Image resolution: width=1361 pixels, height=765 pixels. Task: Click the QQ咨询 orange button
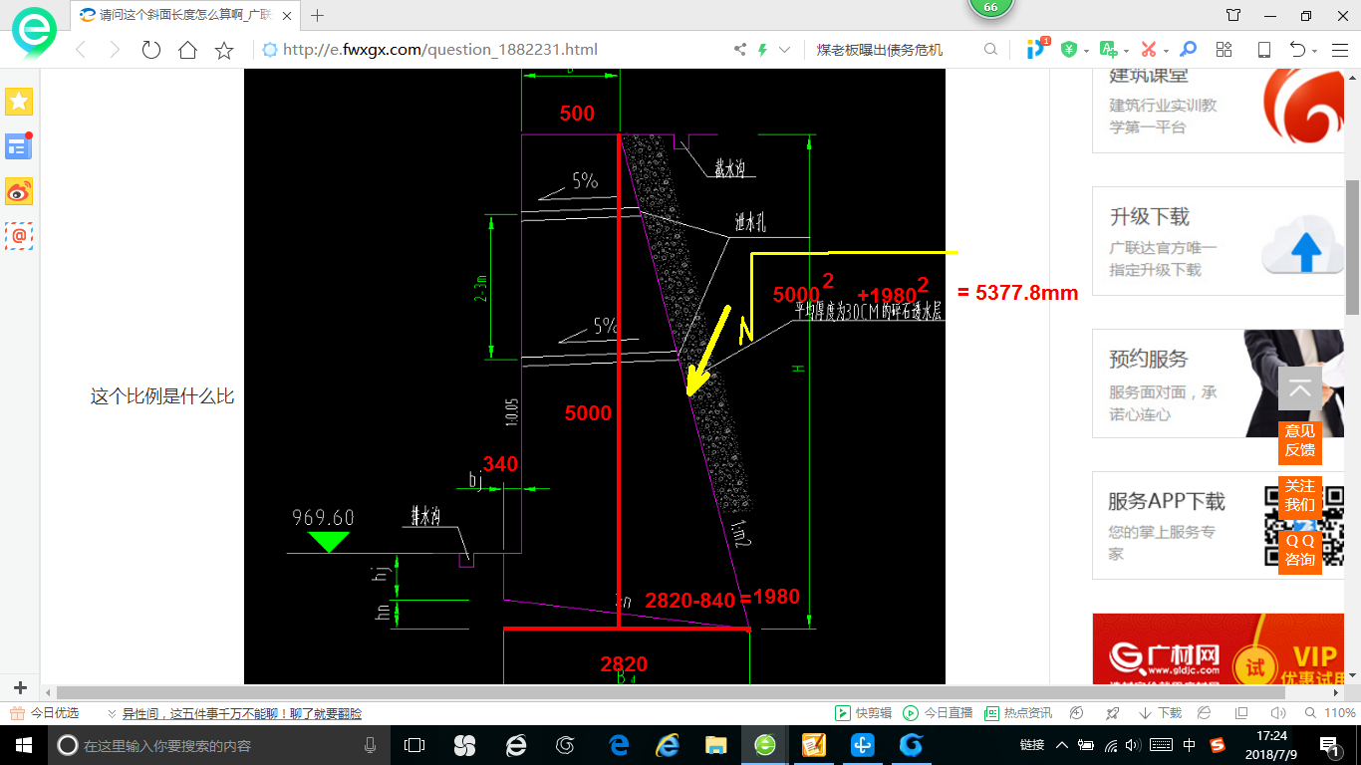click(x=1299, y=551)
